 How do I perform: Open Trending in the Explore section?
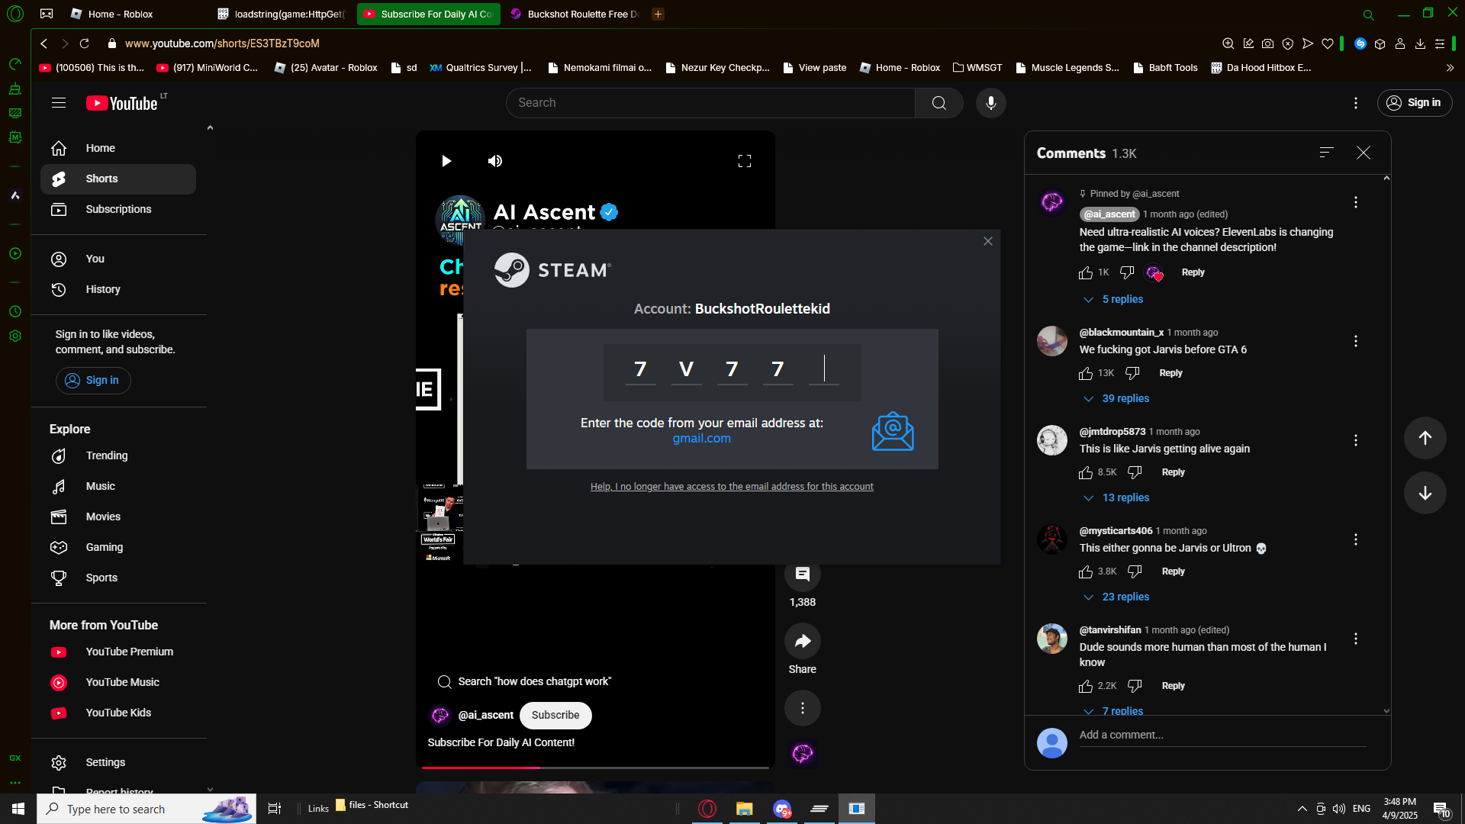tap(118, 455)
